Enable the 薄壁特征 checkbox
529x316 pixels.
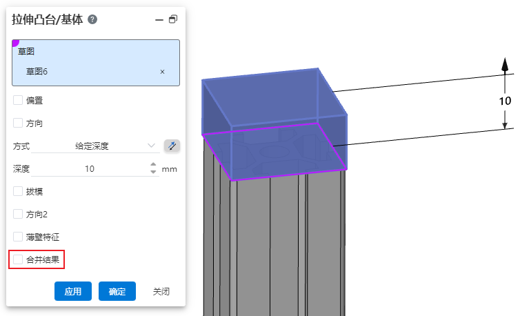[x=18, y=237]
